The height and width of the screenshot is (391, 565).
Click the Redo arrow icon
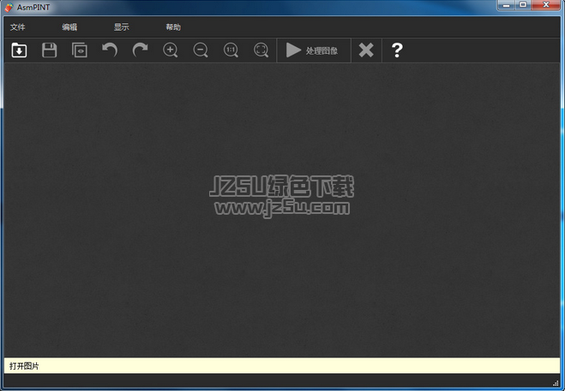tap(140, 50)
